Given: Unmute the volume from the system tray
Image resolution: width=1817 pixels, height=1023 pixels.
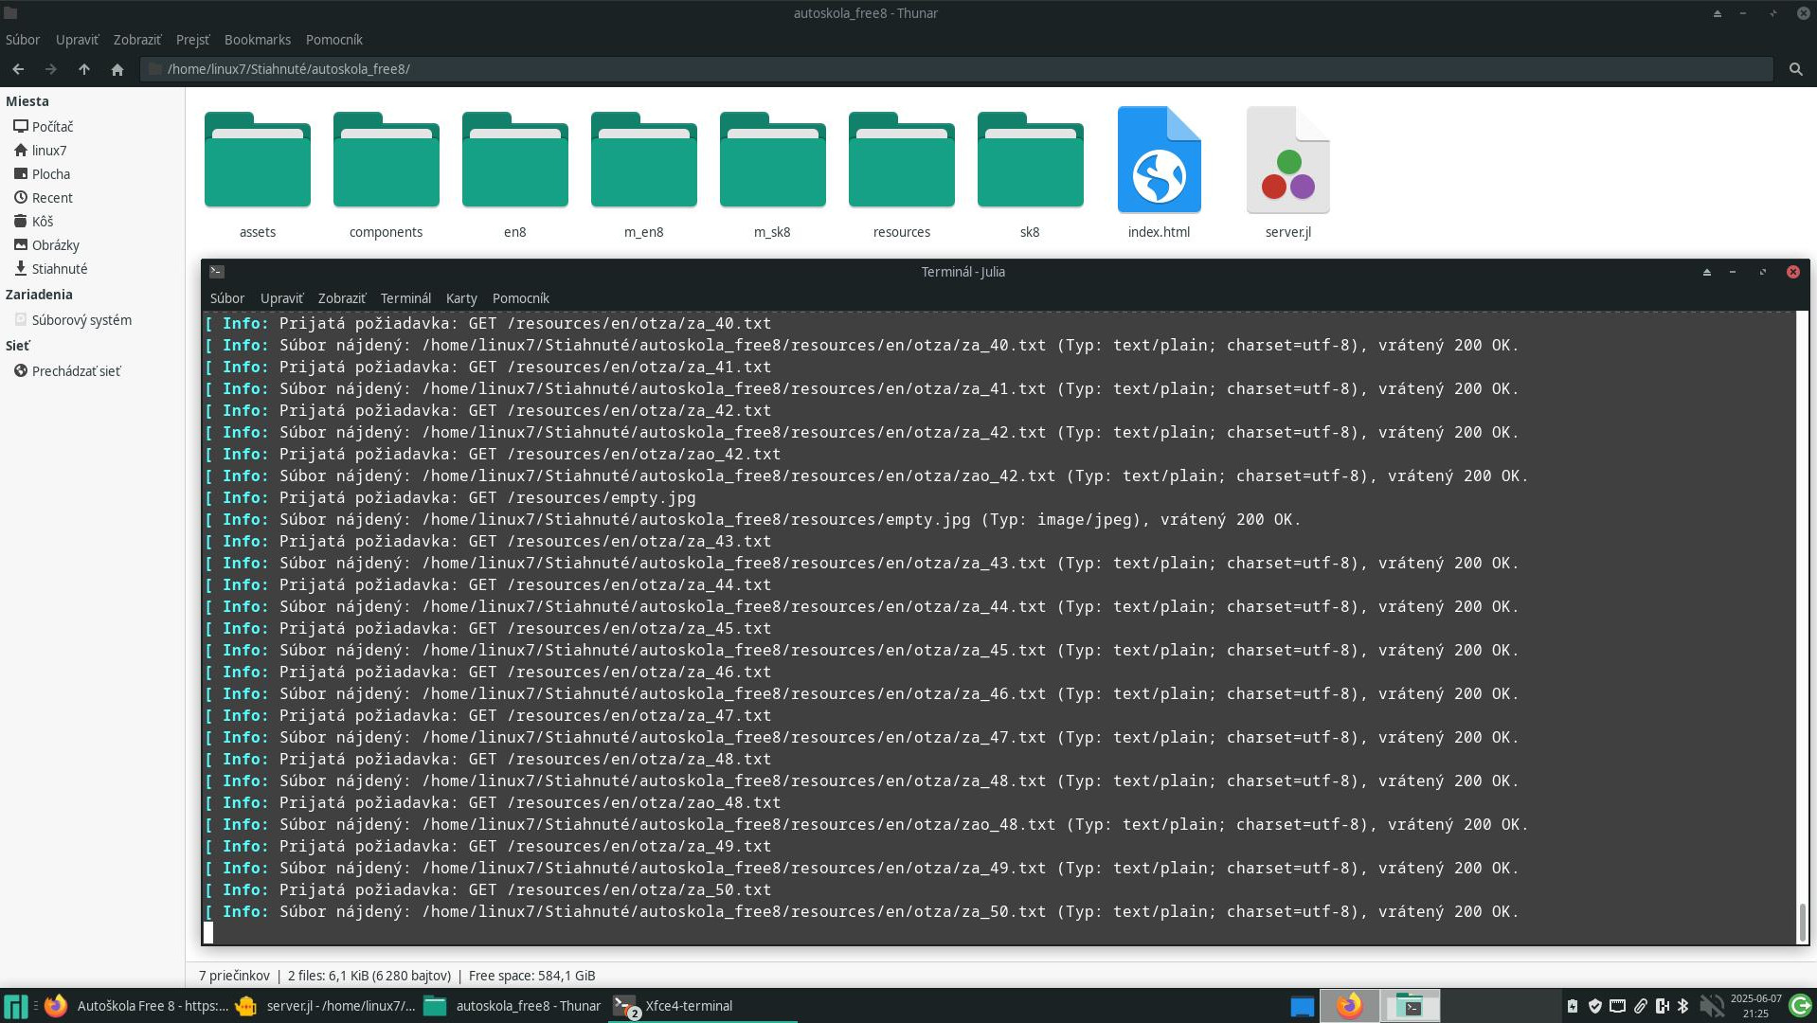Looking at the screenshot, I should pos(1711,1007).
